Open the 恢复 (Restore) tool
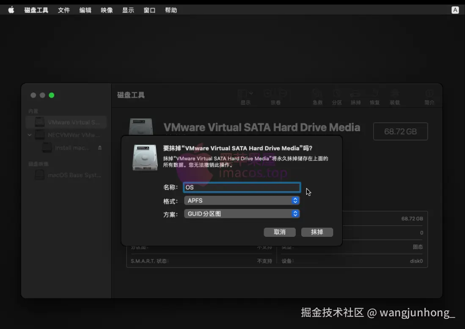465x329 pixels. point(374,96)
